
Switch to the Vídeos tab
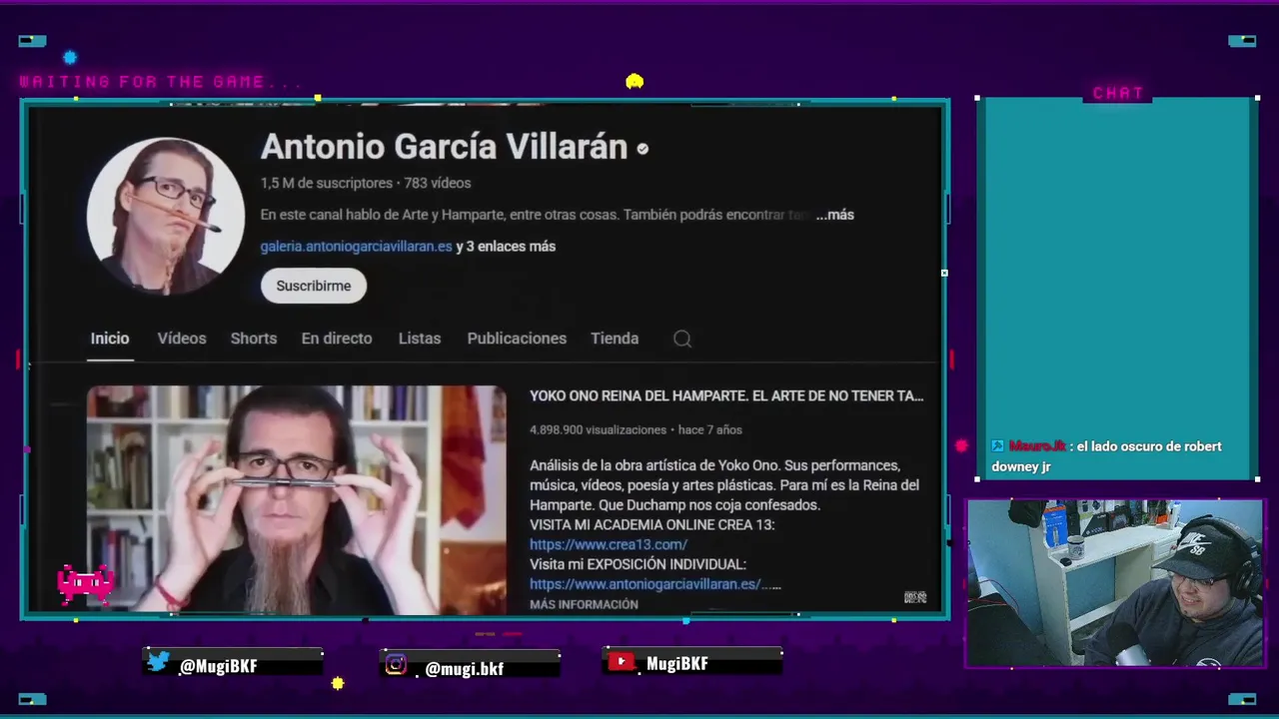pyautogui.click(x=182, y=339)
